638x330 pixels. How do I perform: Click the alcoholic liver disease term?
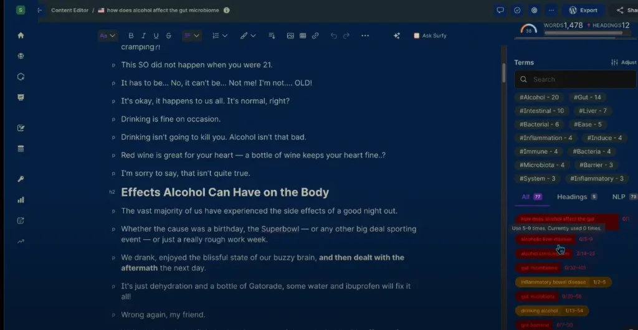[546, 239]
